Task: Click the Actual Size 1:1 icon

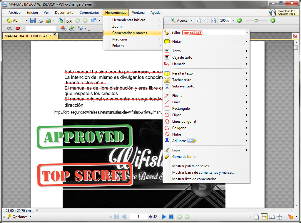Action: [x=198, y=21]
